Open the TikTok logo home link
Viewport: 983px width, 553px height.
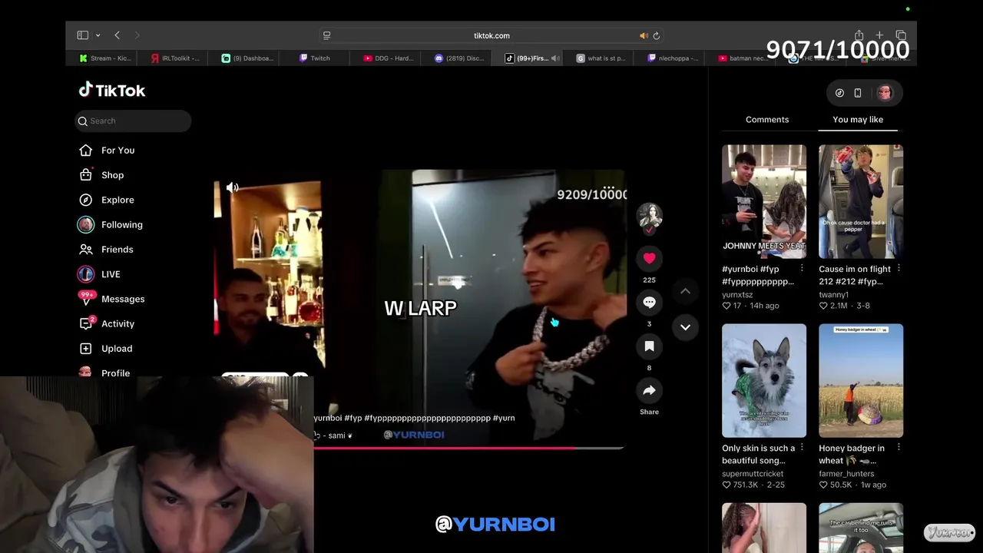pos(112,90)
